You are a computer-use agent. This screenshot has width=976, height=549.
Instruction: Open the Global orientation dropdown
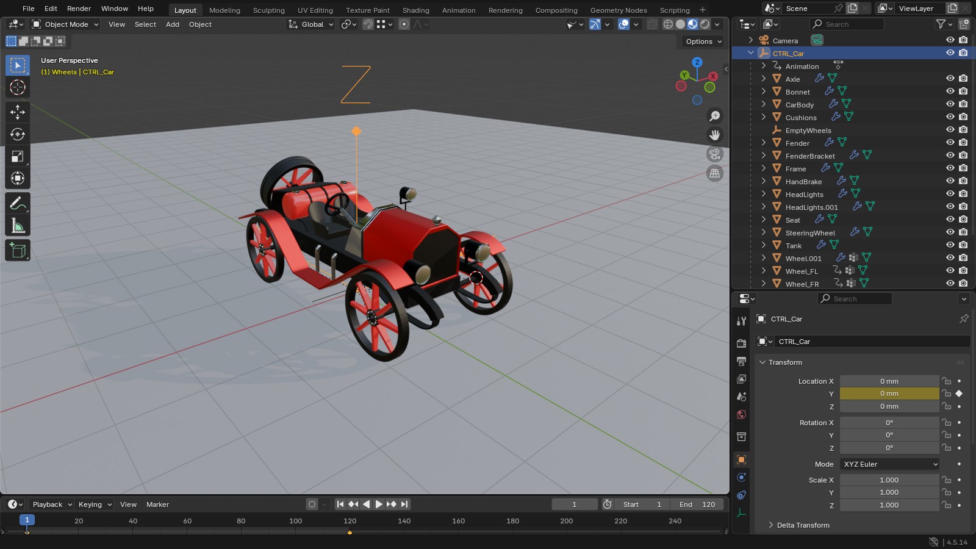click(311, 24)
